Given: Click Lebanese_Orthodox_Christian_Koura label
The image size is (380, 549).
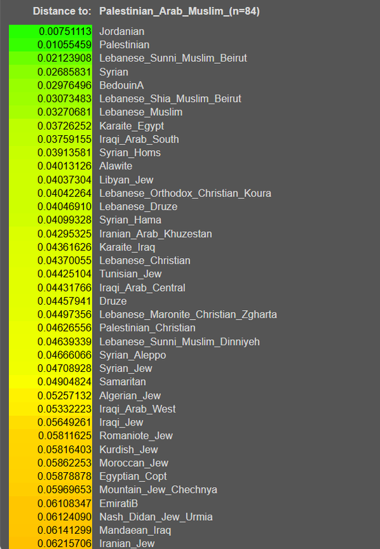Looking at the screenshot, I should tap(185, 194).
